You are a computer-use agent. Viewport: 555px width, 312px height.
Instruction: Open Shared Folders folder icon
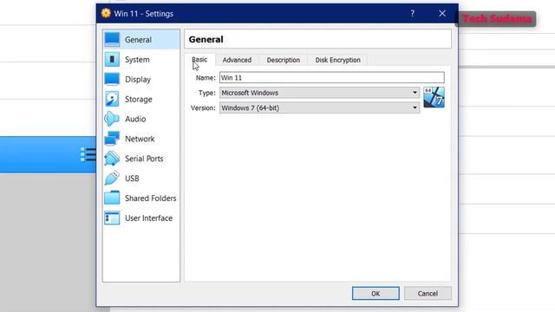(x=112, y=198)
